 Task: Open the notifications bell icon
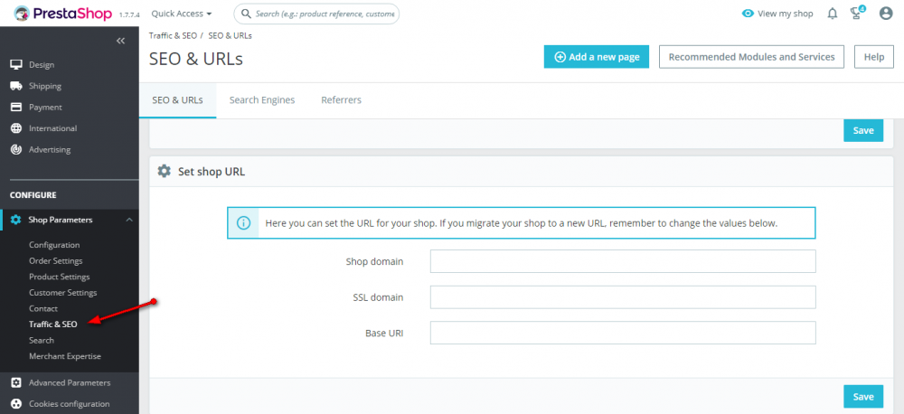point(833,14)
